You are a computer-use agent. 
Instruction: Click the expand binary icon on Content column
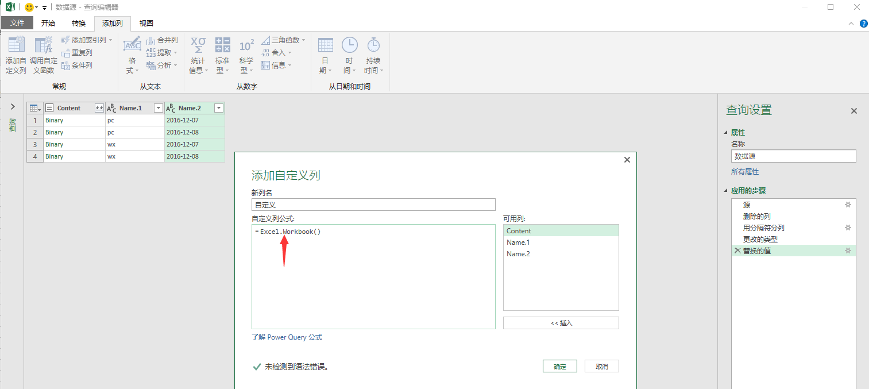[99, 108]
